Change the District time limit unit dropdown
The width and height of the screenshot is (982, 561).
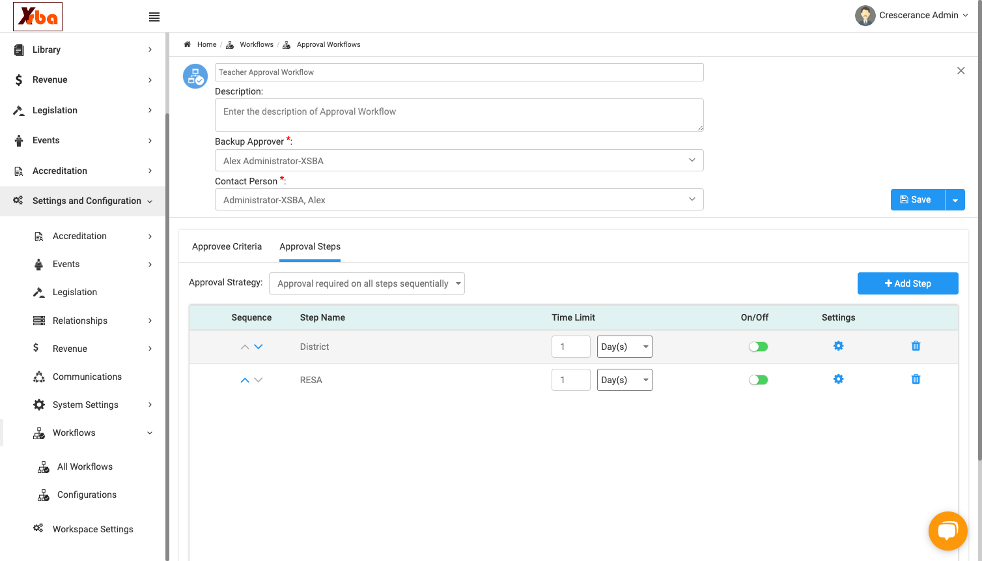624,347
